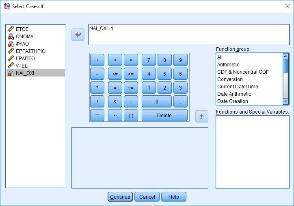
Task: Click in the condition expression field
Action: point(189,35)
